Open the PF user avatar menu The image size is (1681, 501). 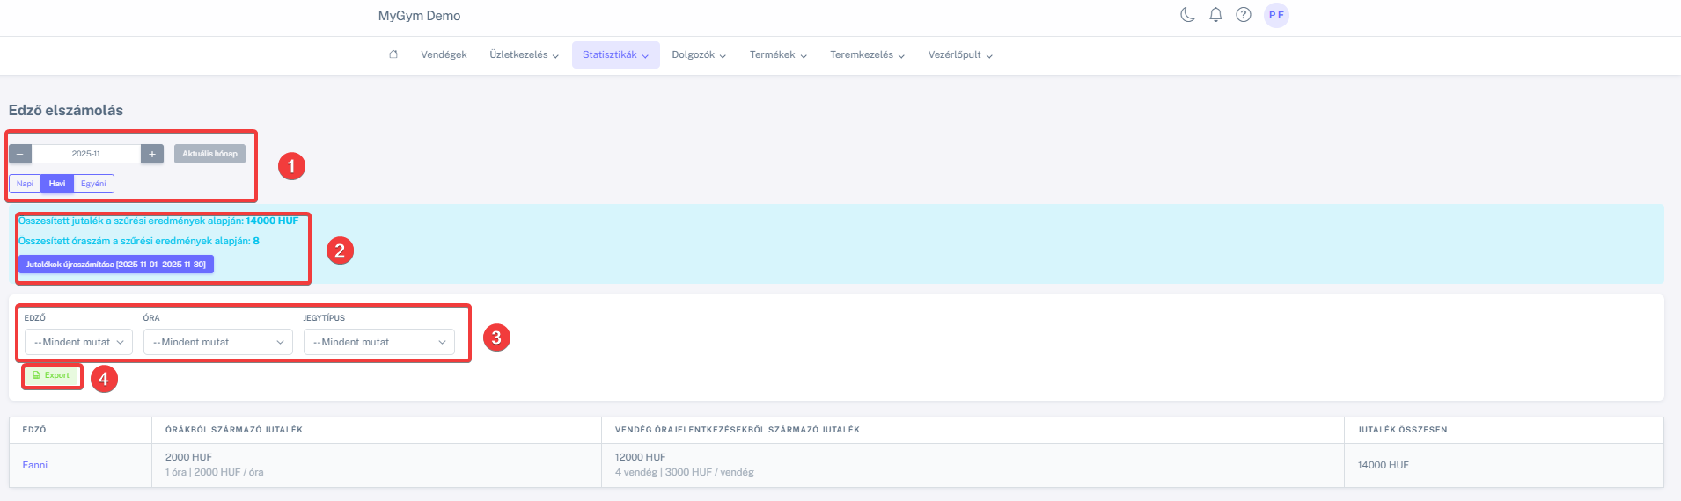1276,15
